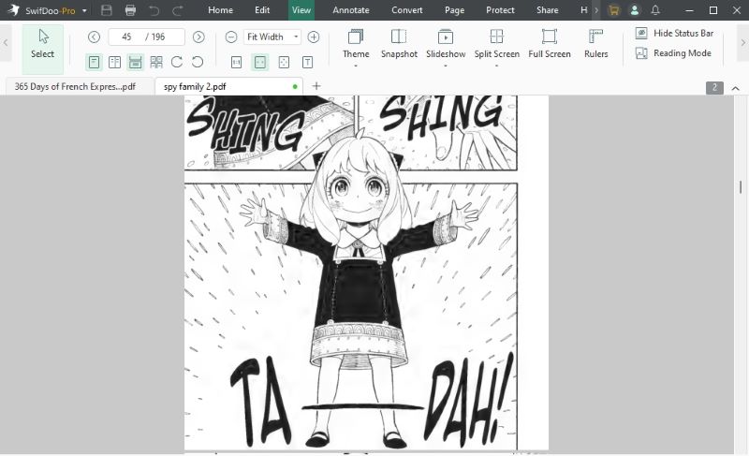Collapse the ribbon with up chevron
The width and height of the screenshot is (749, 456).
tap(736, 88)
